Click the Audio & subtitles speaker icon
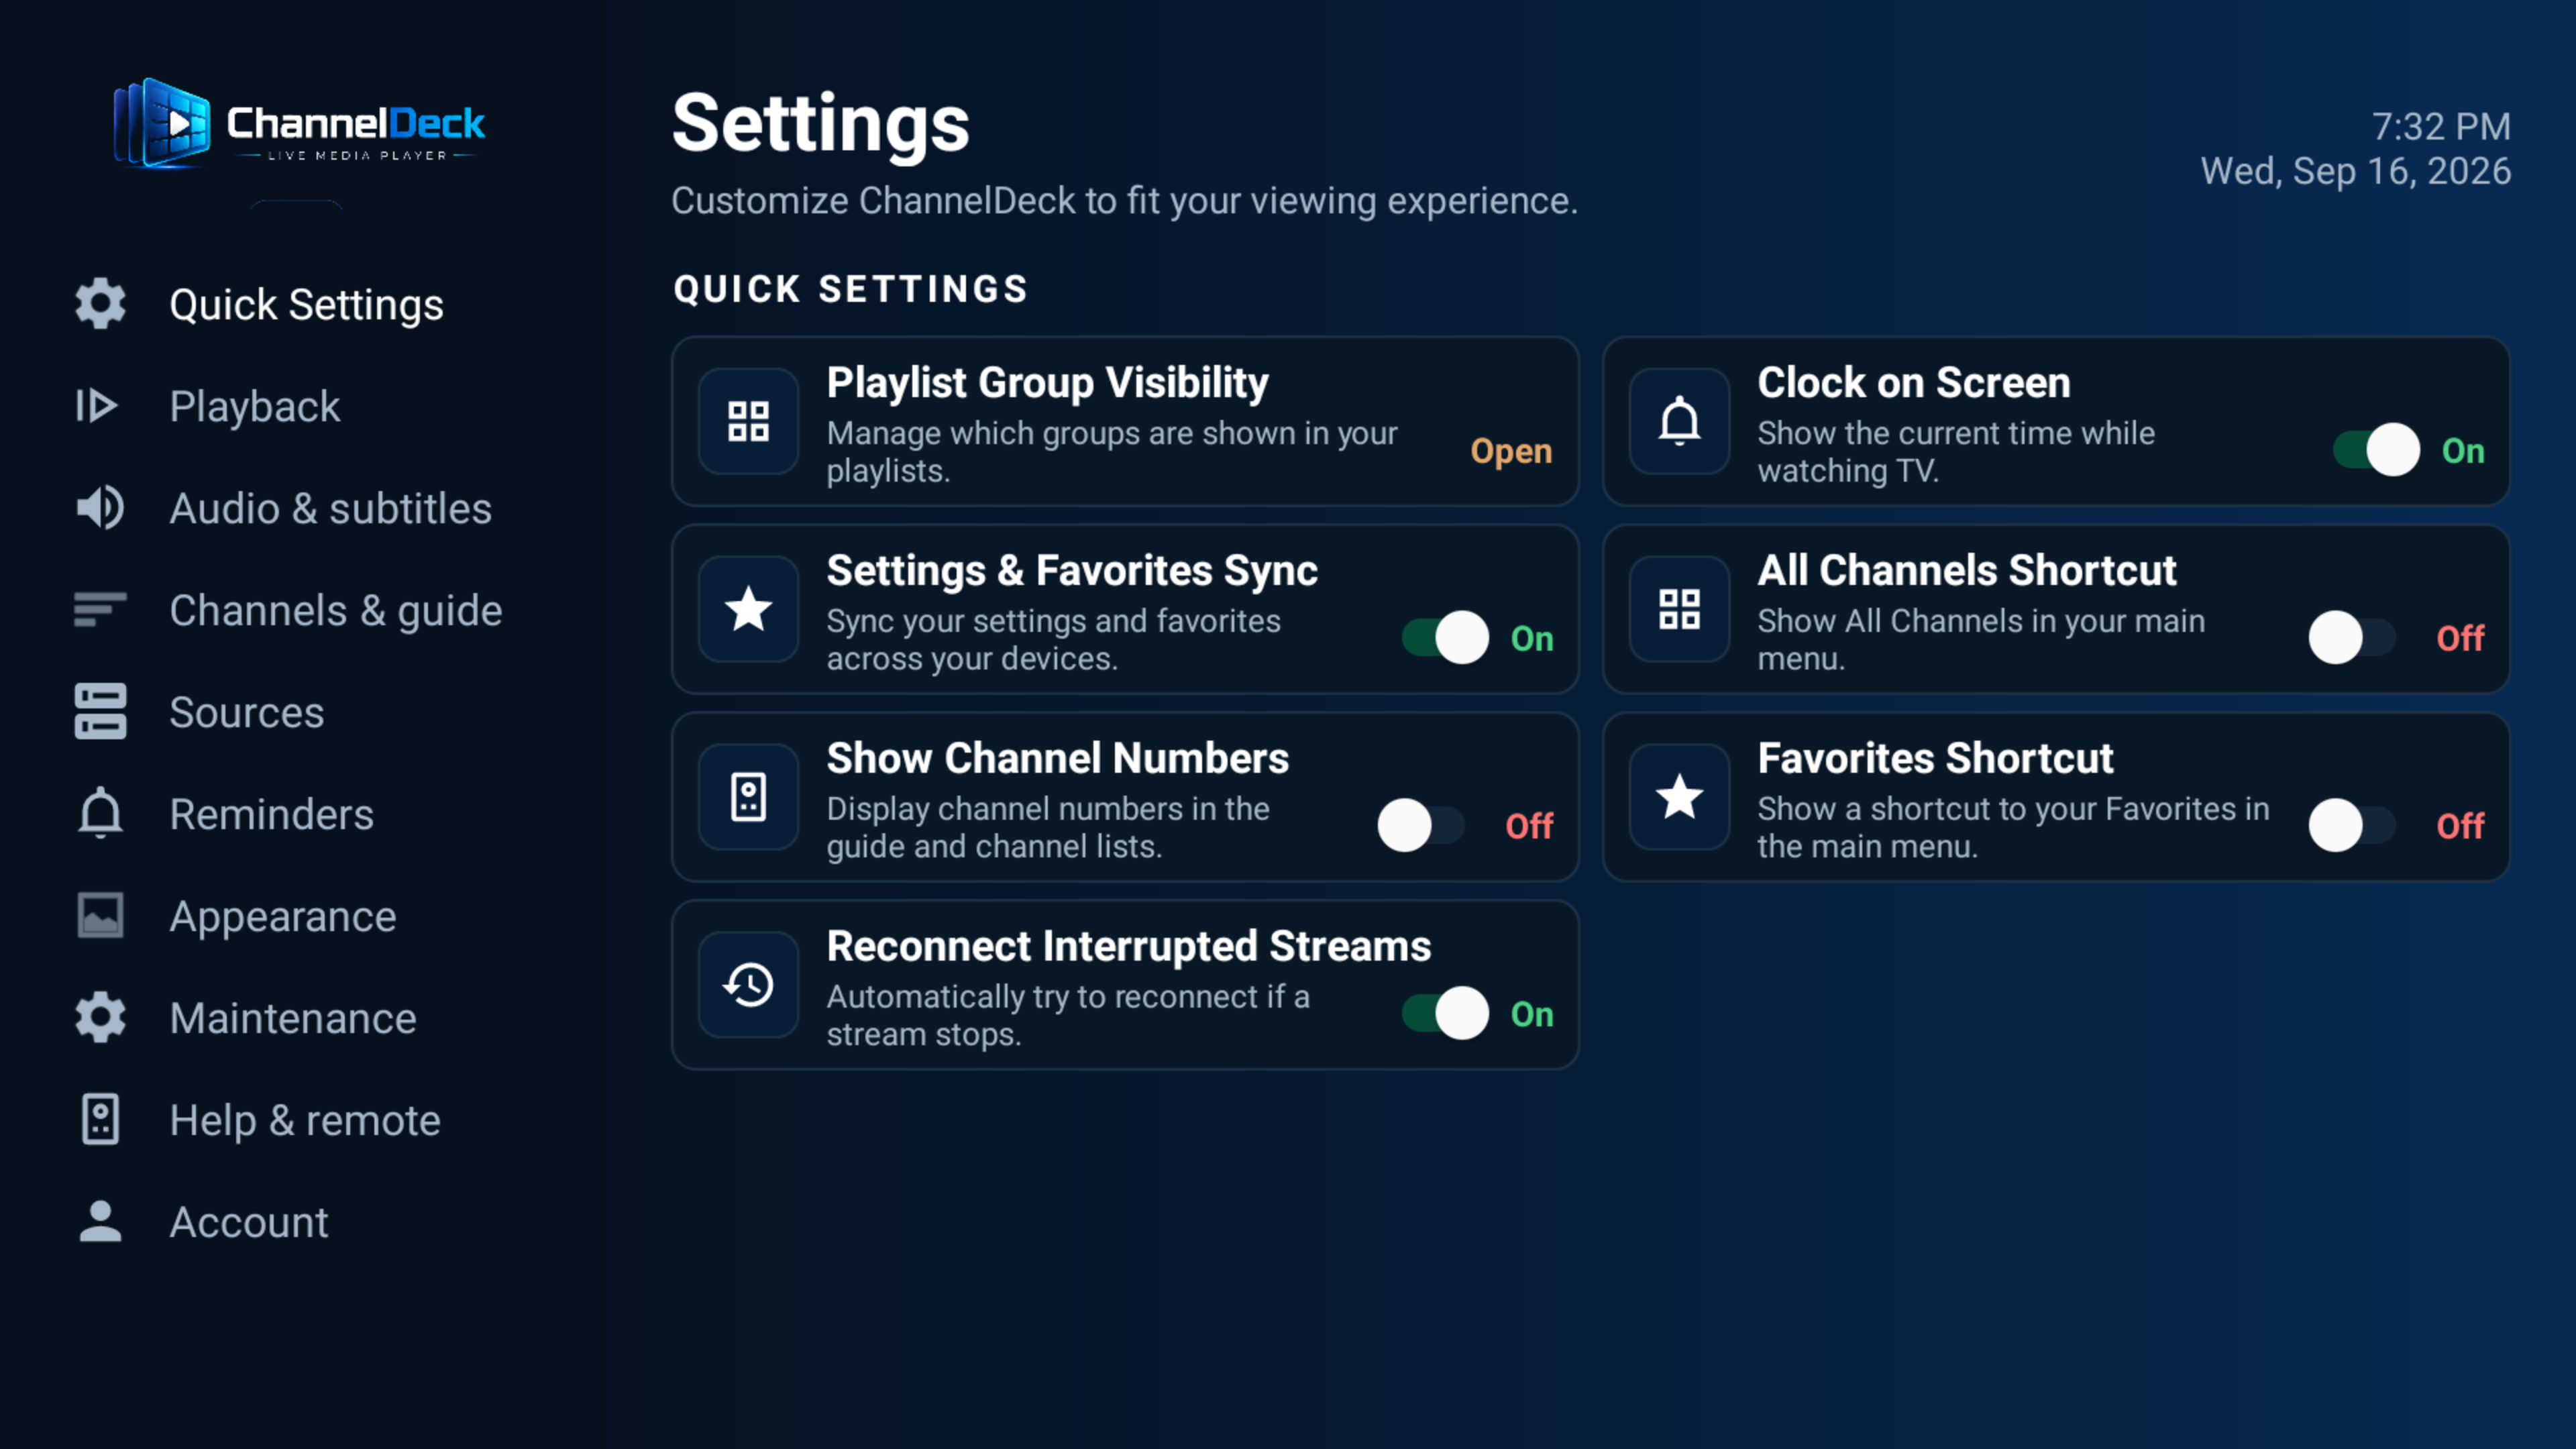The image size is (2576, 1449). (x=100, y=508)
